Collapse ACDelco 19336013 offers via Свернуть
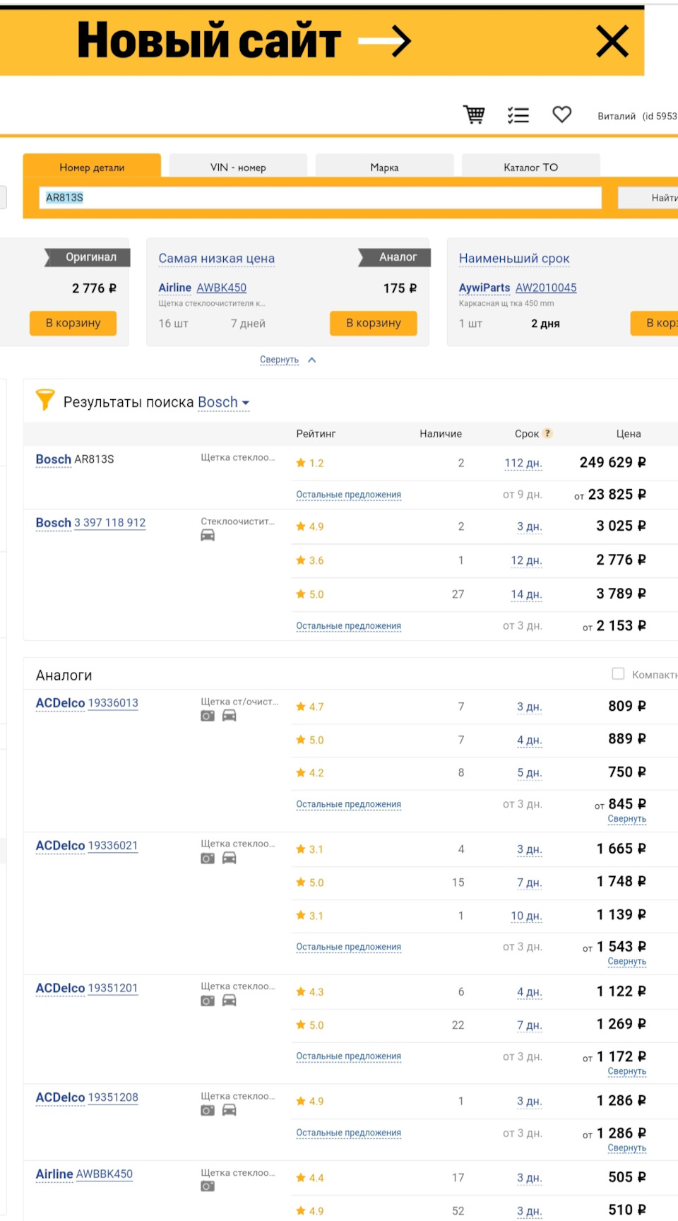The height and width of the screenshot is (1221, 678). (x=627, y=819)
